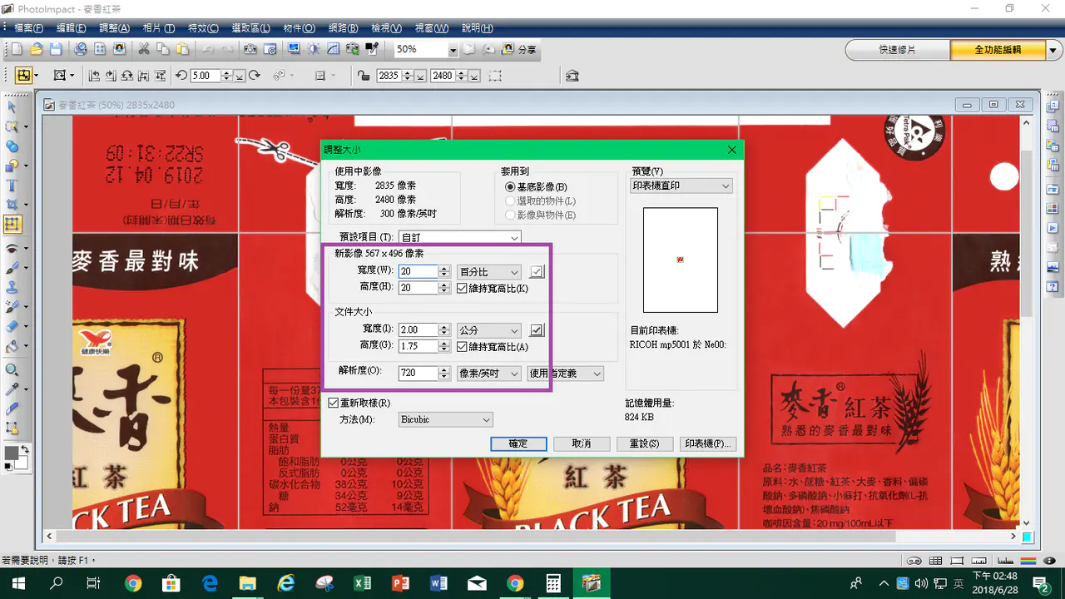Click the foreground color swatch in toolbox
Screen dimensions: 1065x599
tap(11, 453)
